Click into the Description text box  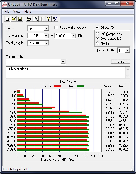click(x=66, y=72)
